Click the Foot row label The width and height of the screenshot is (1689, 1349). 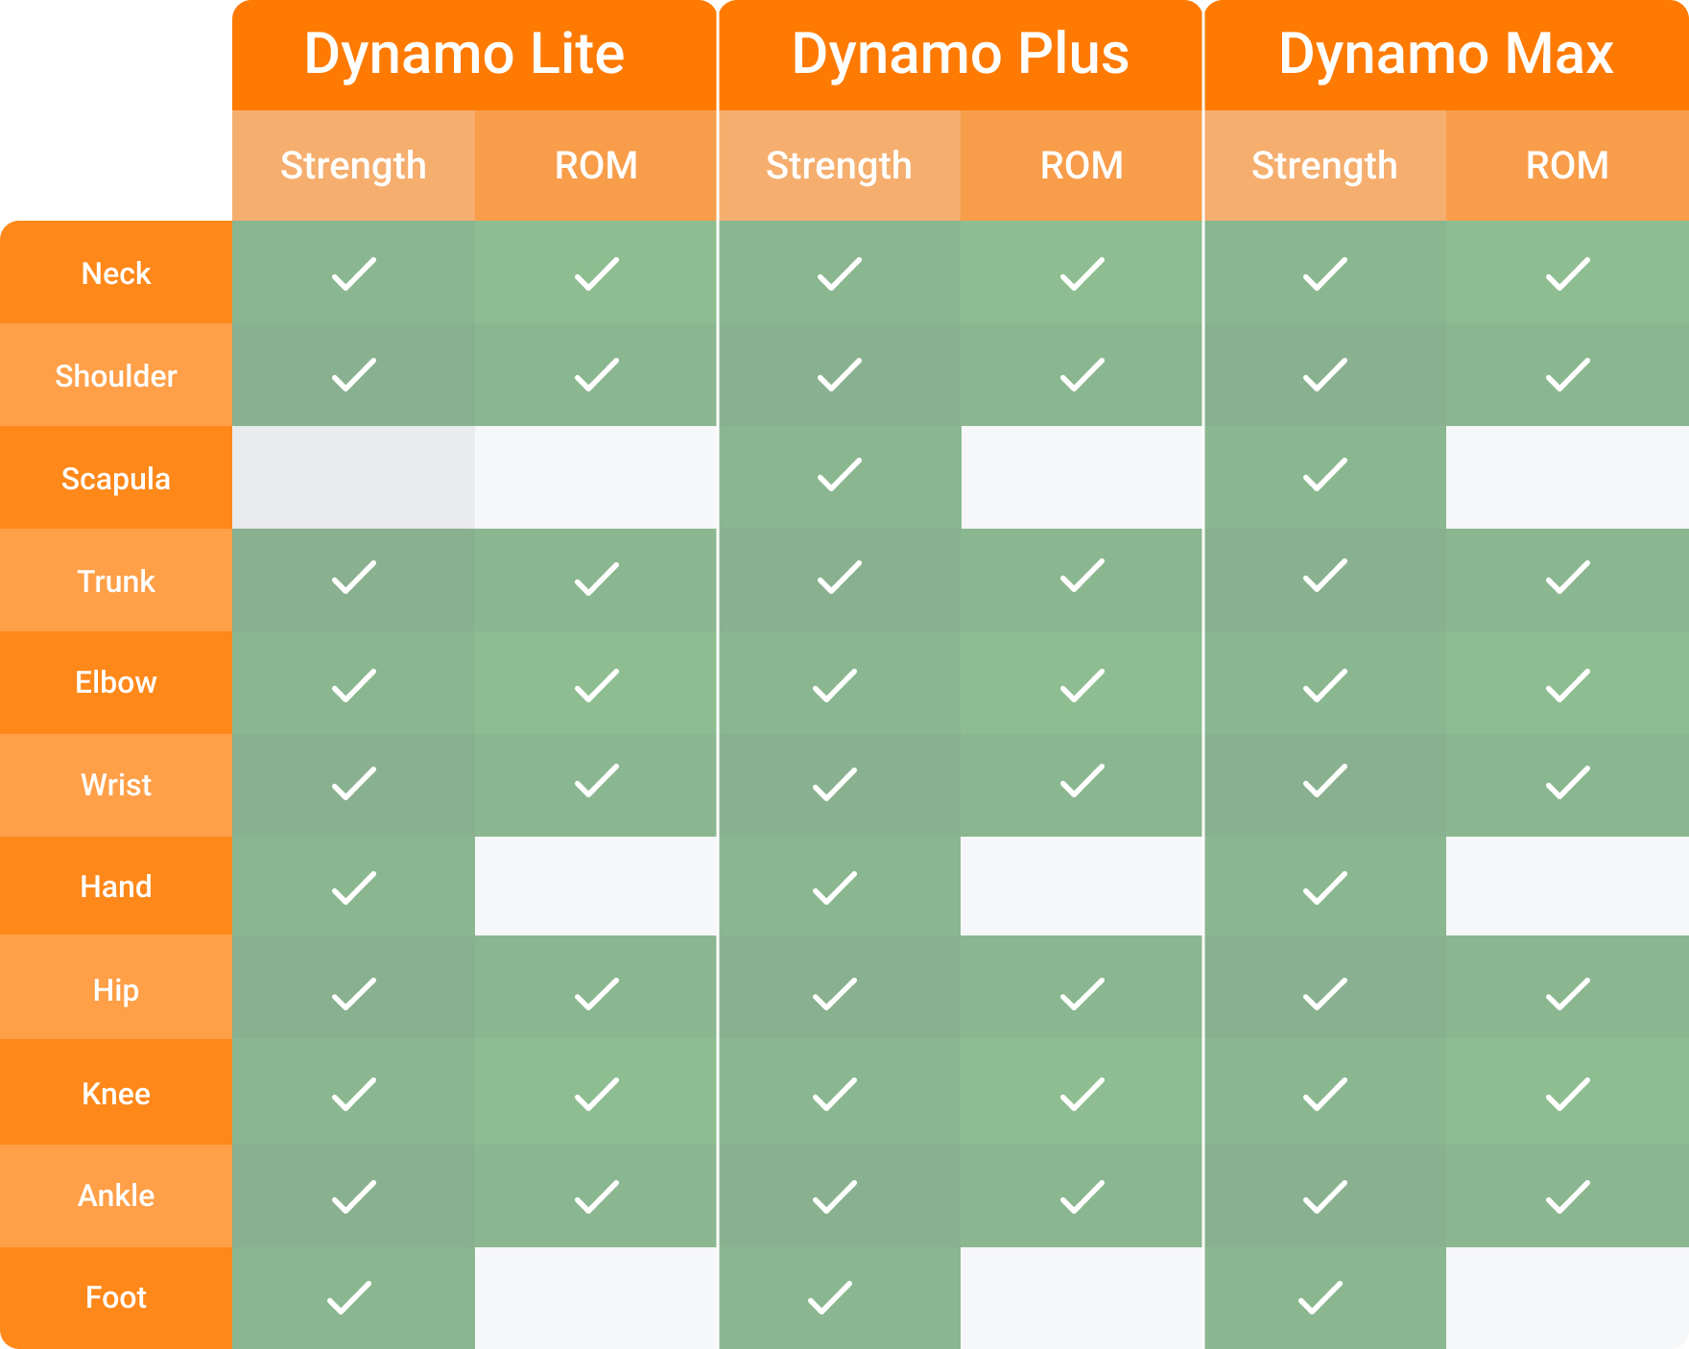[x=116, y=1297]
